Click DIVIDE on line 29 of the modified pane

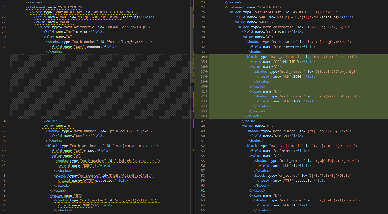[281, 32]
